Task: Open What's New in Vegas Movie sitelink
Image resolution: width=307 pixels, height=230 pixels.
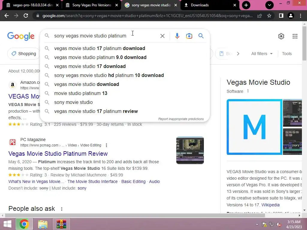Action: click(36, 181)
